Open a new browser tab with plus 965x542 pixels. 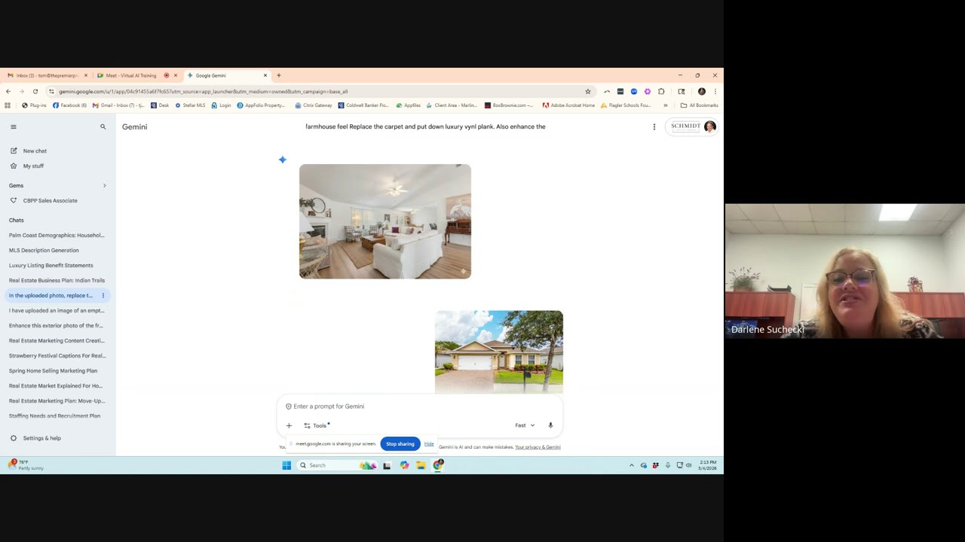279,75
